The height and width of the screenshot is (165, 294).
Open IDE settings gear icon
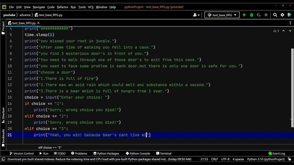pyautogui.click(x=282, y=15)
